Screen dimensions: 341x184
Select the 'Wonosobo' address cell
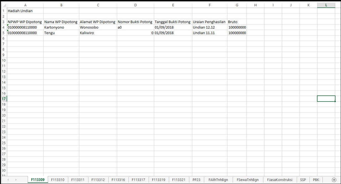click(98, 27)
